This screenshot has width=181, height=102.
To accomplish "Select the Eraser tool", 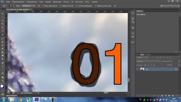I will pos(3,49).
